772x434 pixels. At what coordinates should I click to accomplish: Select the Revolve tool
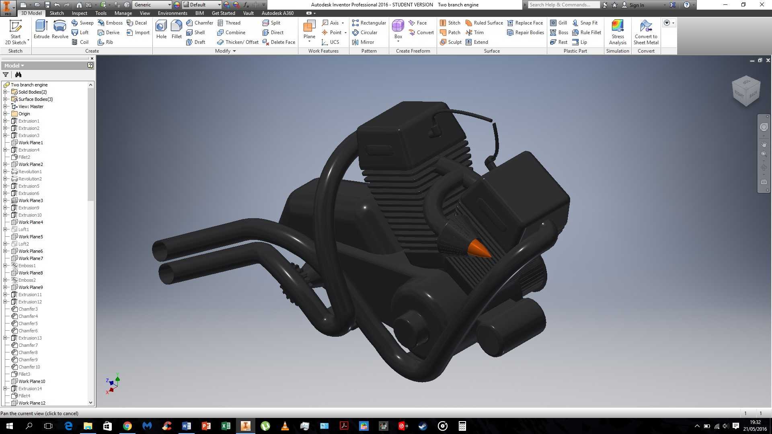[60, 29]
